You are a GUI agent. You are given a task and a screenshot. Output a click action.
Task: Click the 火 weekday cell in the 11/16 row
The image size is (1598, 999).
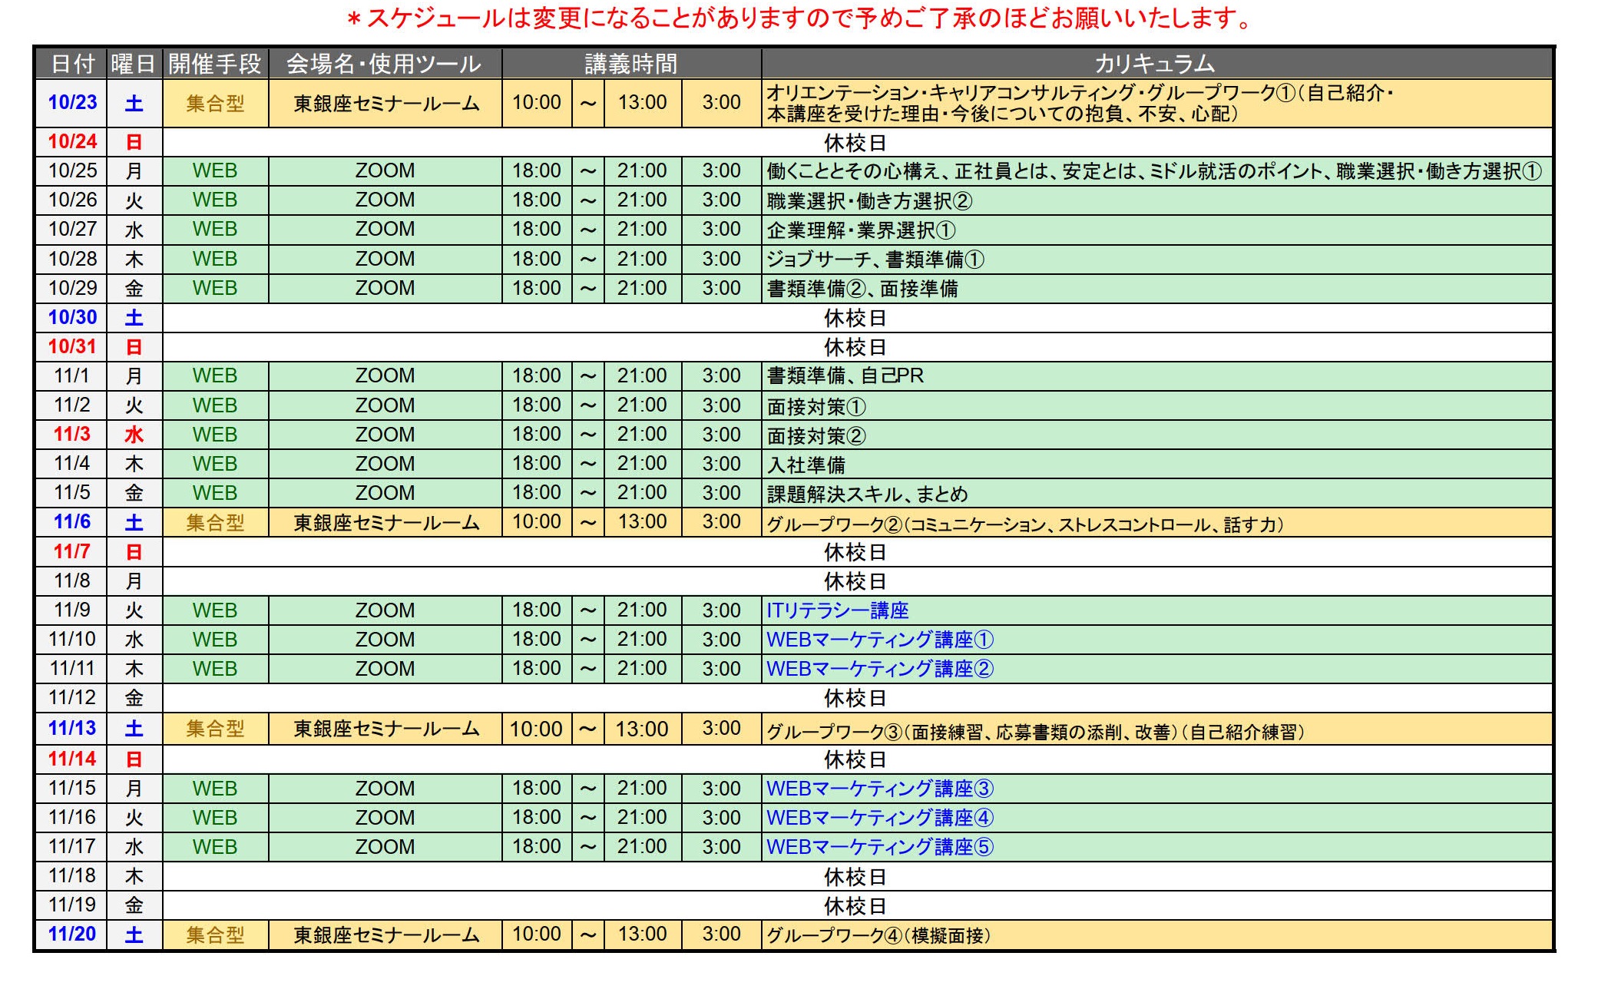134,818
